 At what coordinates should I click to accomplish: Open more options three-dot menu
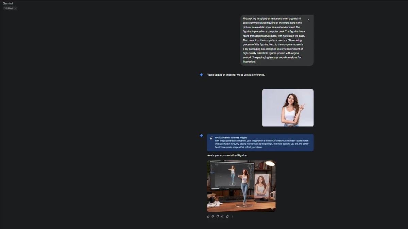tap(232, 216)
